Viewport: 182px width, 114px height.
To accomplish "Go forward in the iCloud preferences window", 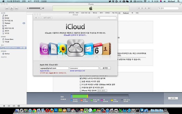I will (x=39, y=18).
